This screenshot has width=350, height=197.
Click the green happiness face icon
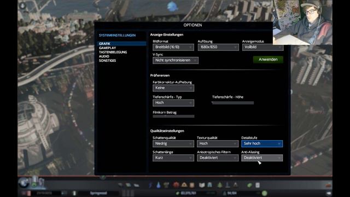265,193
